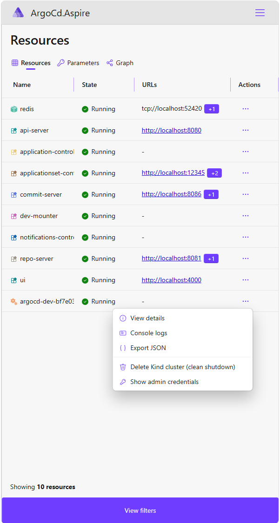The image size is (280, 523).
Task: Open actions ellipsis for dev-mounter
Action: point(246,215)
